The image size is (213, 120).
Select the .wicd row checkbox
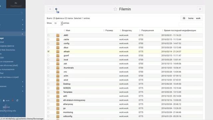point(48,80)
